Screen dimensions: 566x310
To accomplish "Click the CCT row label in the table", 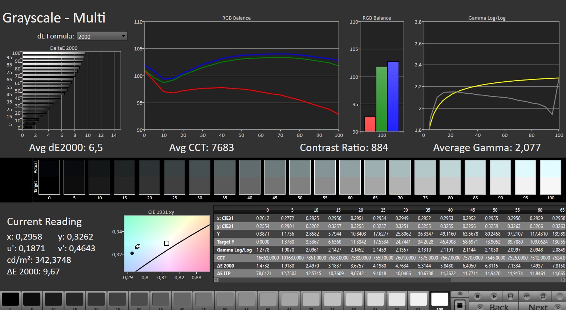I will pyautogui.click(x=221, y=258).
